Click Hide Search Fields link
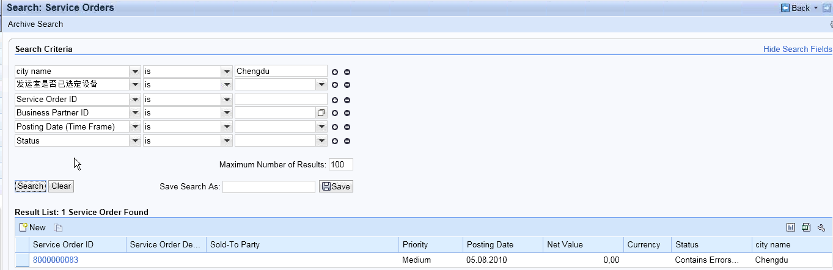833x270 pixels. 798,49
